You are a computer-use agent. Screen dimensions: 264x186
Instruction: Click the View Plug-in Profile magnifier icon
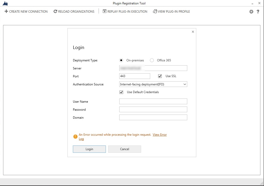coord(155,11)
